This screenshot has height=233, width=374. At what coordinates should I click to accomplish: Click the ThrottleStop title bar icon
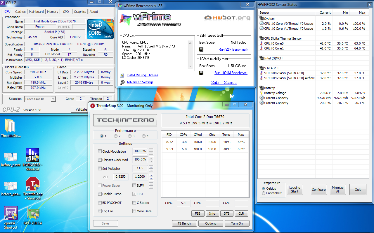coord(92,105)
